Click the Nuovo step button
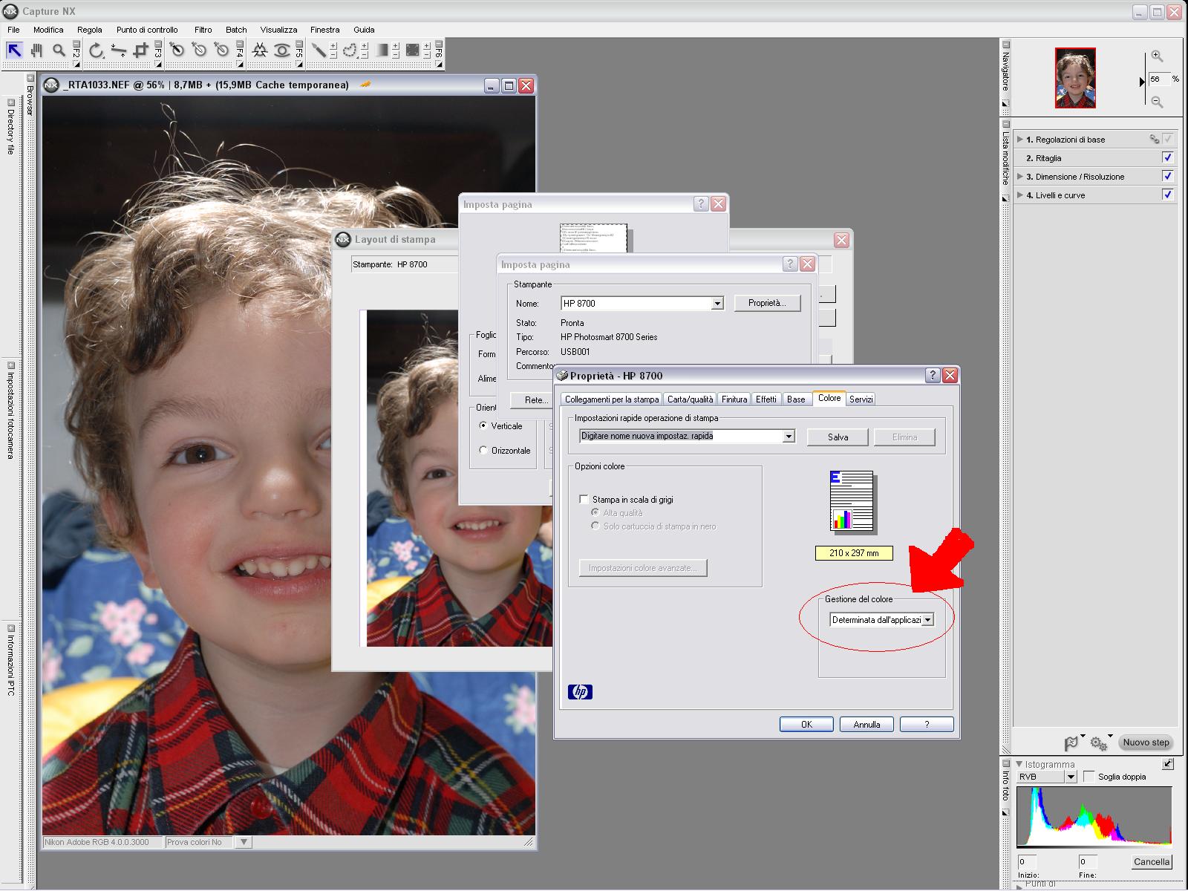 pyautogui.click(x=1146, y=742)
